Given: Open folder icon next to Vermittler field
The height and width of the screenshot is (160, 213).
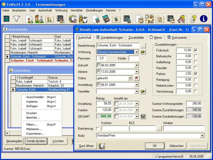Looking at the screenshot, I should [x=143, y=91].
